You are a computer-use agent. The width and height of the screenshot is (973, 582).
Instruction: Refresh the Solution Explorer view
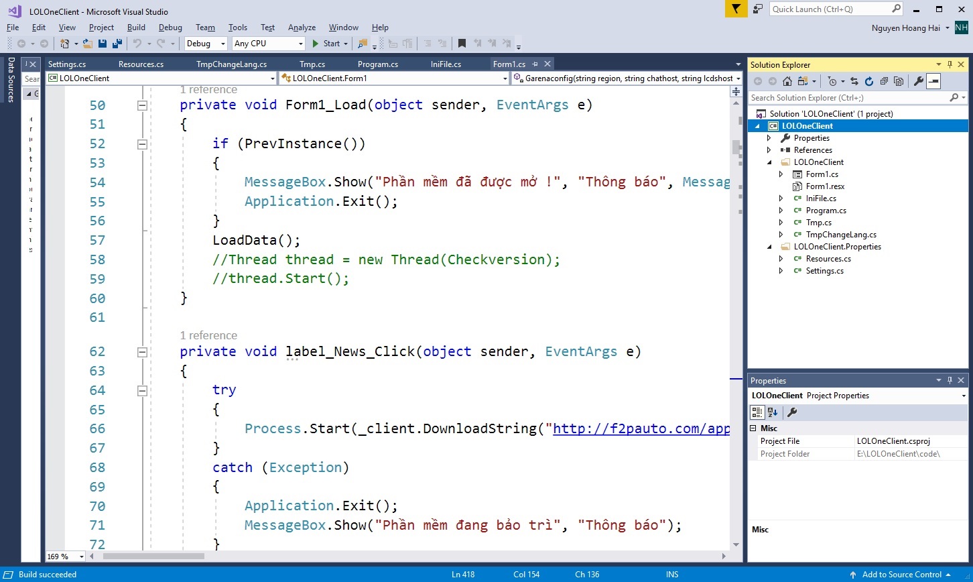click(868, 81)
